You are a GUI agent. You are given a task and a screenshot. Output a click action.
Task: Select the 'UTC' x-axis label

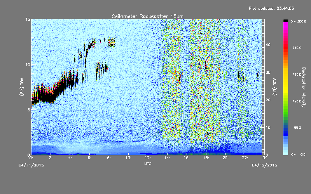click(x=148, y=163)
